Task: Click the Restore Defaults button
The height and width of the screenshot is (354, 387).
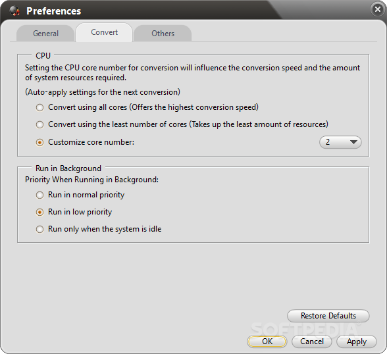Action: [x=328, y=316]
